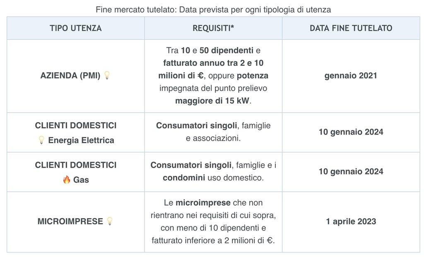Click the end date in the Gas row
The width and height of the screenshot is (424, 257).
click(x=351, y=172)
